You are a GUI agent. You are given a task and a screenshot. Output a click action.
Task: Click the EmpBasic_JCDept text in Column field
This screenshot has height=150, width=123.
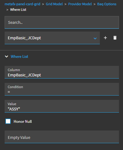(24, 75)
